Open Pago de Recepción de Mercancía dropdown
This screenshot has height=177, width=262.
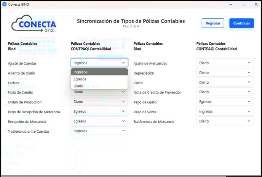[99, 111]
